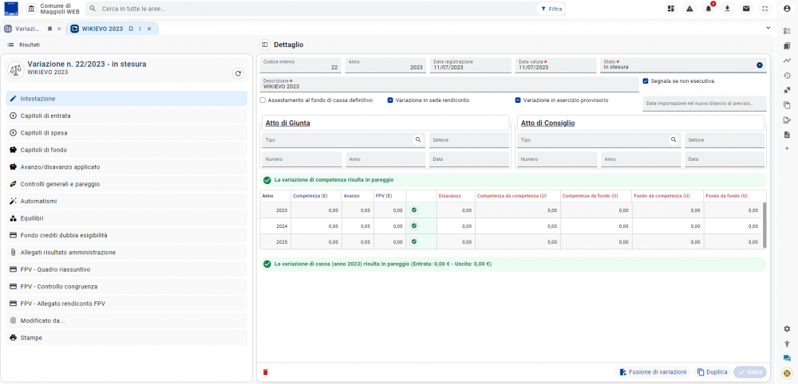The image size is (798, 384).
Task: Click the Comune institution building icon
Action: point(31,9)
